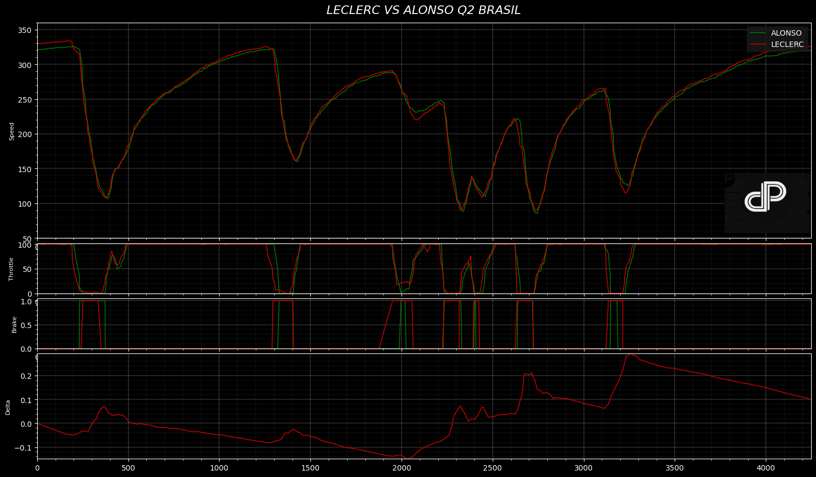Click the 350 speed axis tick

click(25, 30)
